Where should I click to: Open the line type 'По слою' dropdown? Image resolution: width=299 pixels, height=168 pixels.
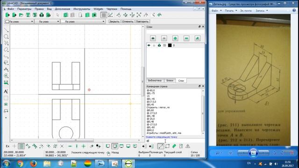(x=83, y=21)
